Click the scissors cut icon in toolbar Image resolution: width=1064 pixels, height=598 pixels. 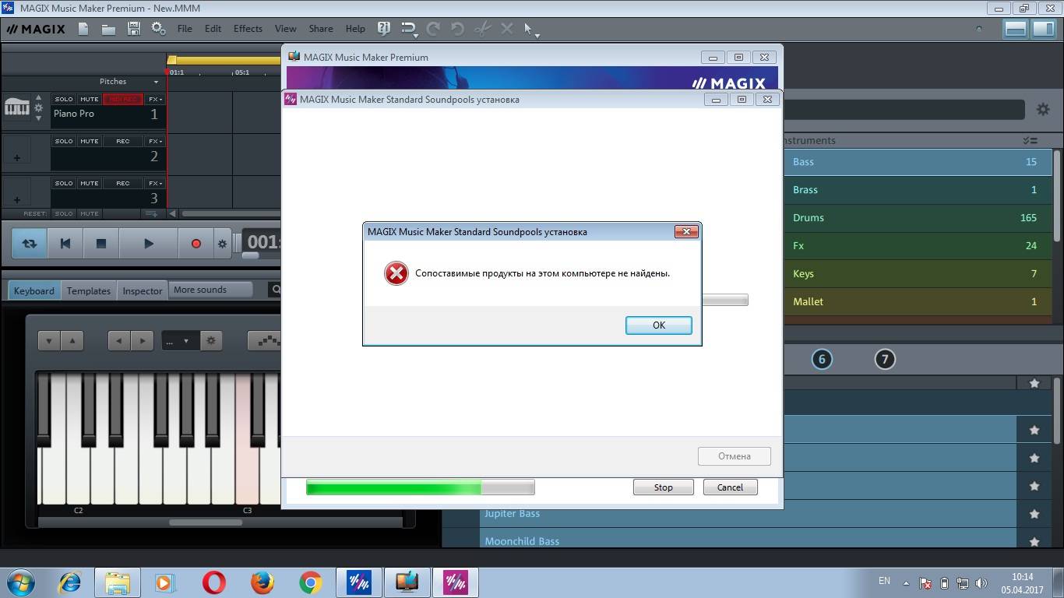483,29
